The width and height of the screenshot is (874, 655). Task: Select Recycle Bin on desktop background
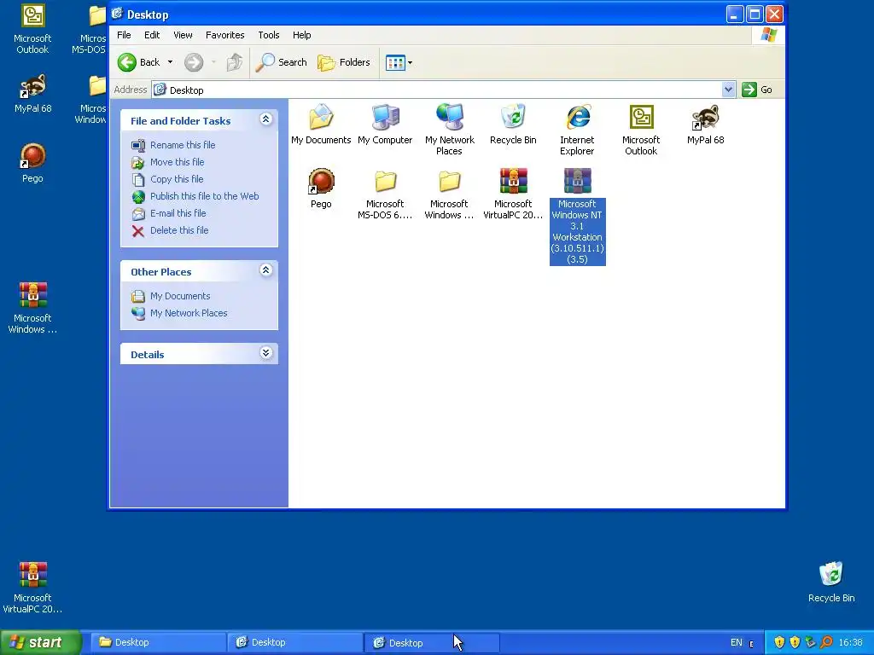pos(831,576)
